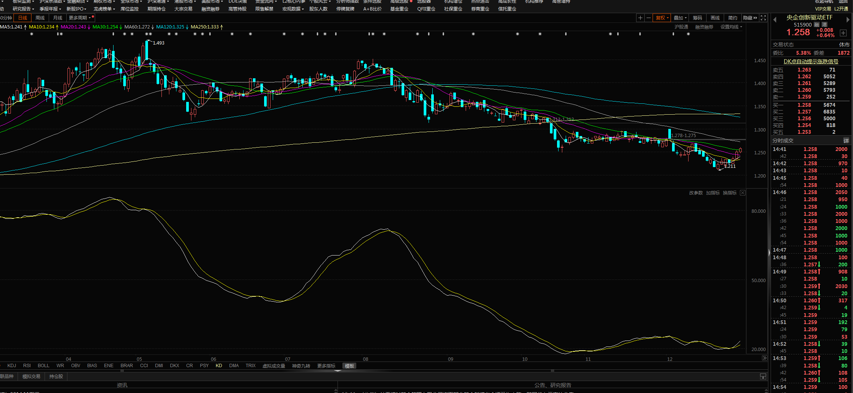
Task: Open 设置均线 moving average settings dropdown
Action: (731, 27)
